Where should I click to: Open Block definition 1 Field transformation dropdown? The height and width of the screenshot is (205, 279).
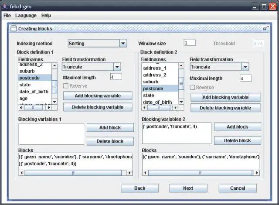(117, 67)
